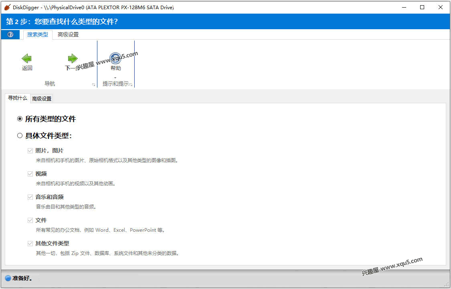Image resolution: width=451 pixels, height=289 pixels.
Task: Switch to the 搜索类型 ribbon tab
Action: point(37,34)
